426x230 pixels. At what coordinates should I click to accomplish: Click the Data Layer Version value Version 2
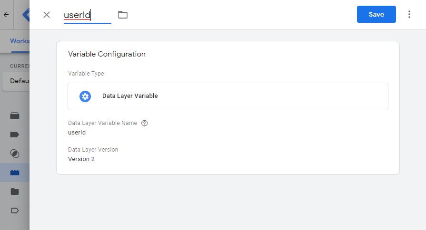coord(81,159)
